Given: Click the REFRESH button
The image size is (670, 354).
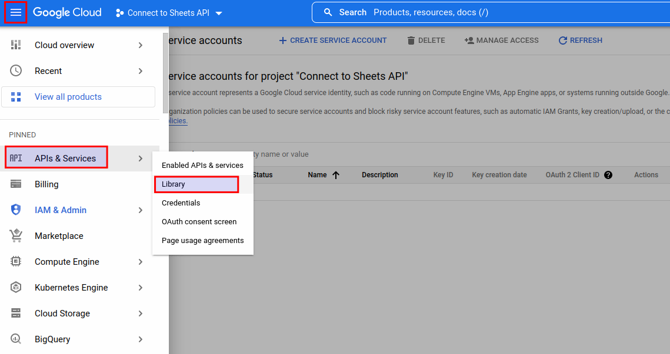Looking at the screenshot, I should [x=580, y=40].
